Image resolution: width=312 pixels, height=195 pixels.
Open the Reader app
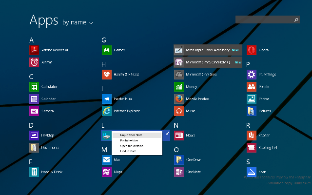click(x=258, y=136)
